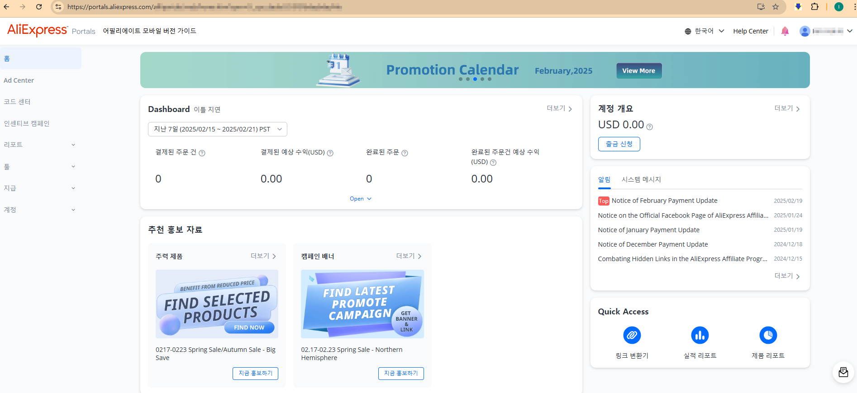The width and height of the screenshot is (857, 393).
Task: Go forward with browser forward arrow
Action: click(23, 7)
